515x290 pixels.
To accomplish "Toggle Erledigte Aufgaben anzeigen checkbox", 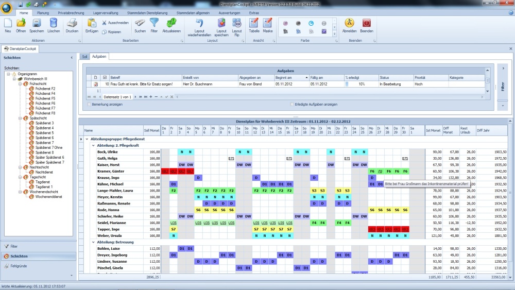I will point(293,104).
